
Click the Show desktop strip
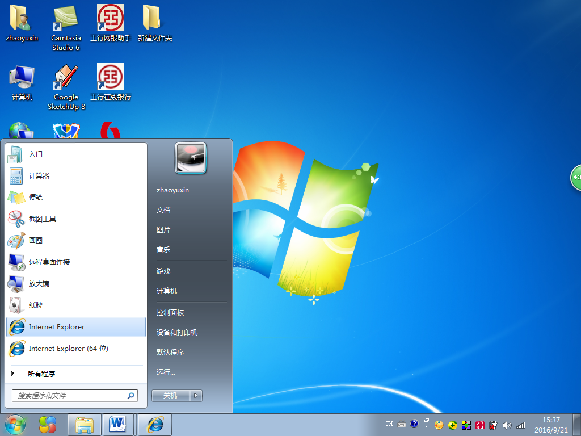[x=577, y=425]
